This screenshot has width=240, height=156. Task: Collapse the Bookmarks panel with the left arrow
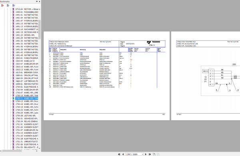coord(40,1)
